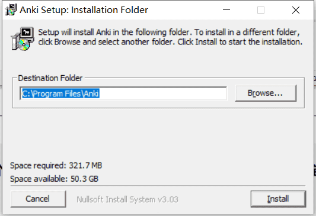This screenshot has height=216, width=316.
Task: Click the horizontal separator line above Cancel
Action: tap(158, 186)
